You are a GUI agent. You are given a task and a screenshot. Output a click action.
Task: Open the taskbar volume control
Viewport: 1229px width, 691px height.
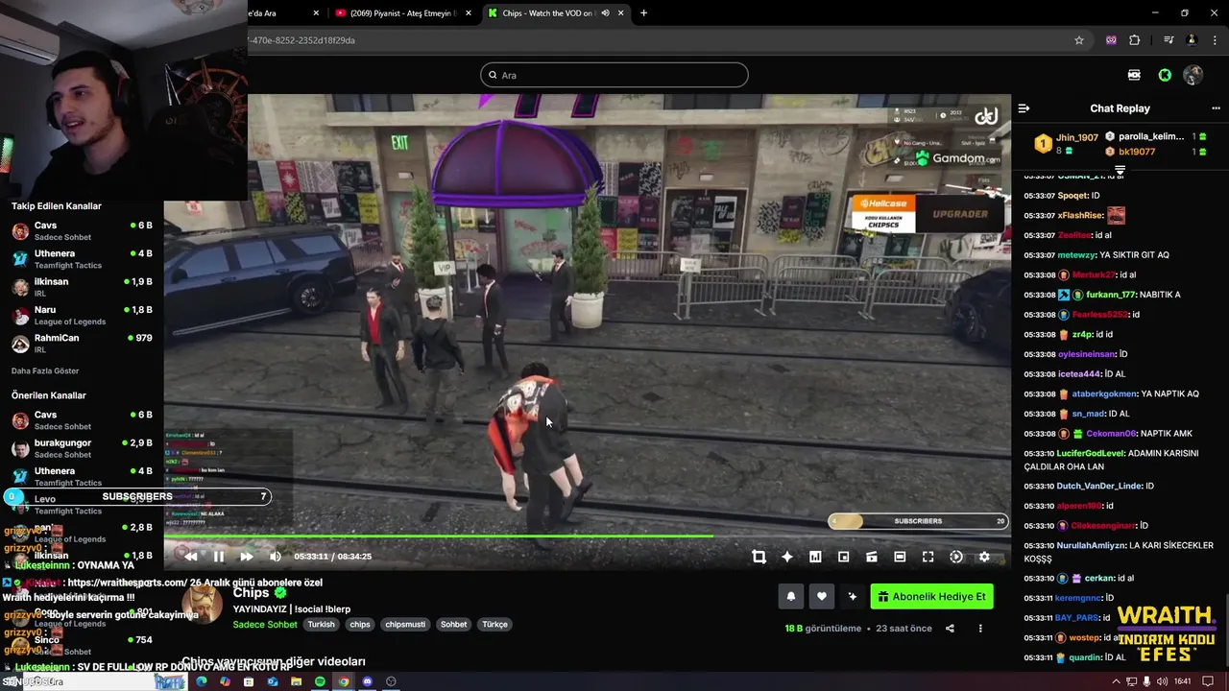point(1162,681)
